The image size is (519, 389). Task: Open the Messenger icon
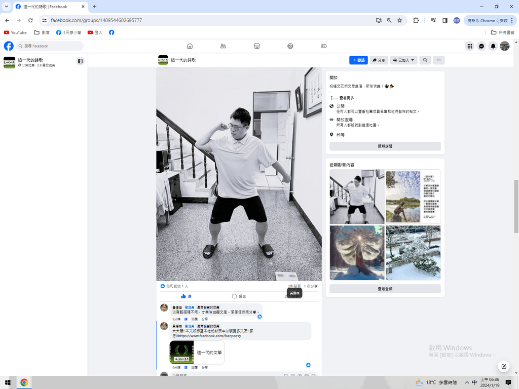click(481, 46)
